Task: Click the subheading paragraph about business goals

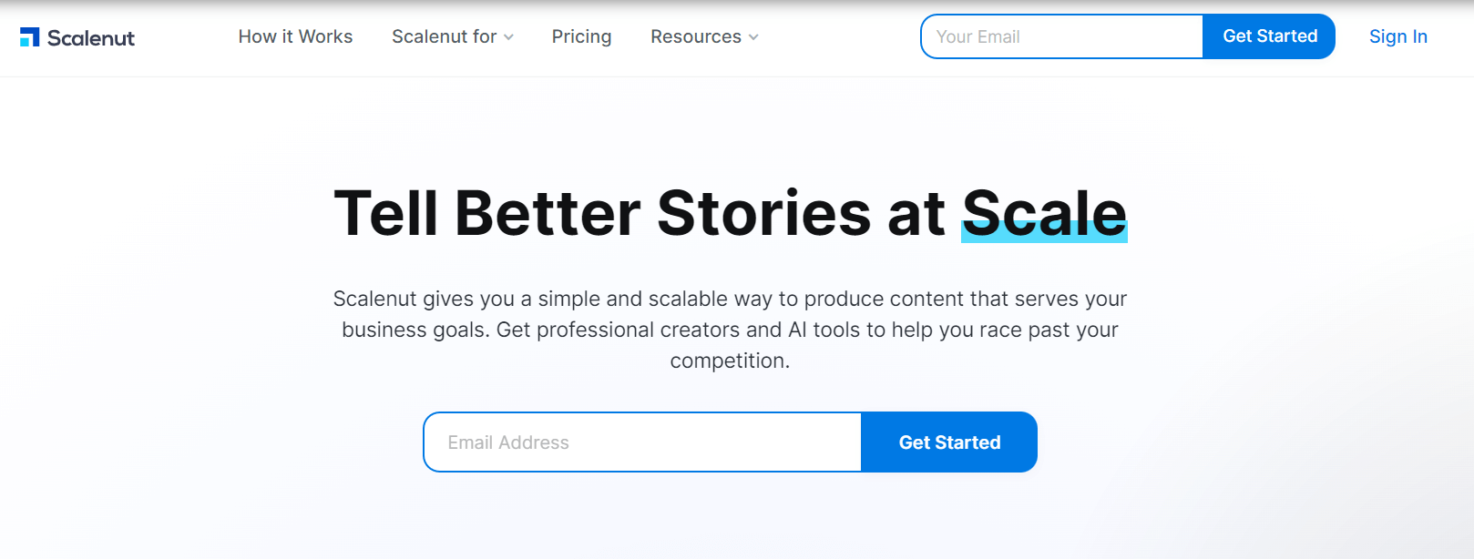Action: point(729,329)
